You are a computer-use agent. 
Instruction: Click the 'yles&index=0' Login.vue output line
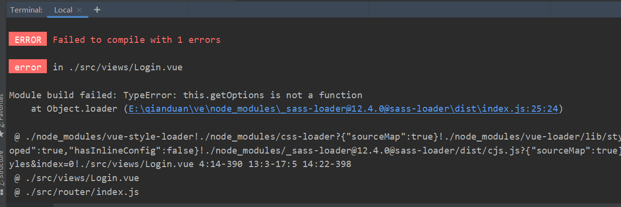tap(180, 164)
